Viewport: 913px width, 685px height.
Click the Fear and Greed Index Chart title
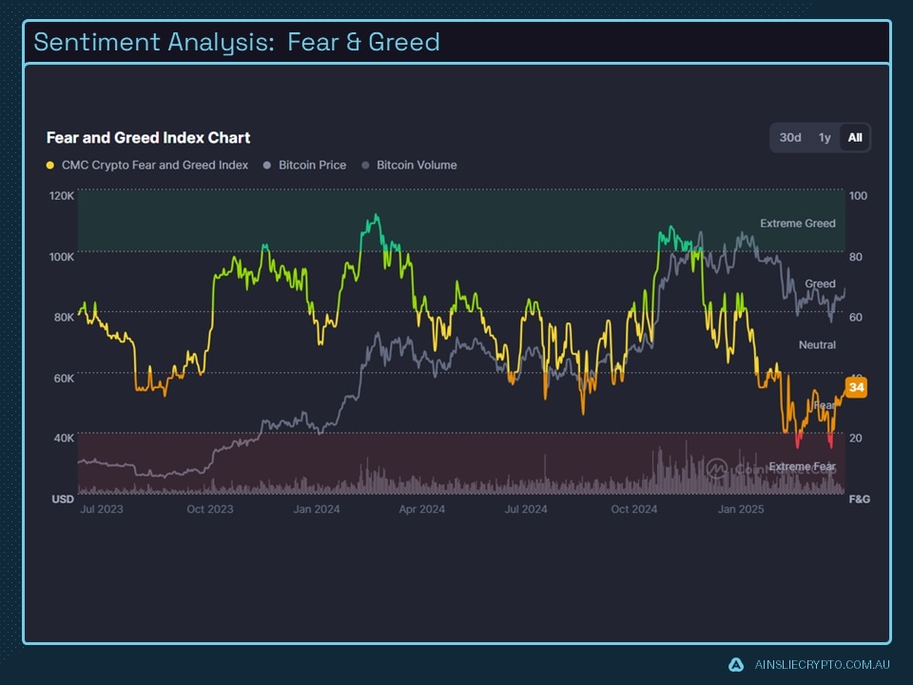[147, 137]
